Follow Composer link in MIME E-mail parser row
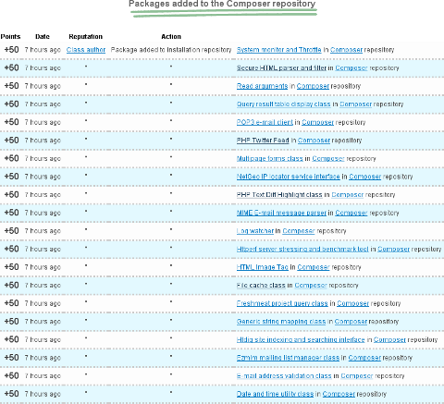Viewport: 444px width, 404px height. [x=351, y=213]
